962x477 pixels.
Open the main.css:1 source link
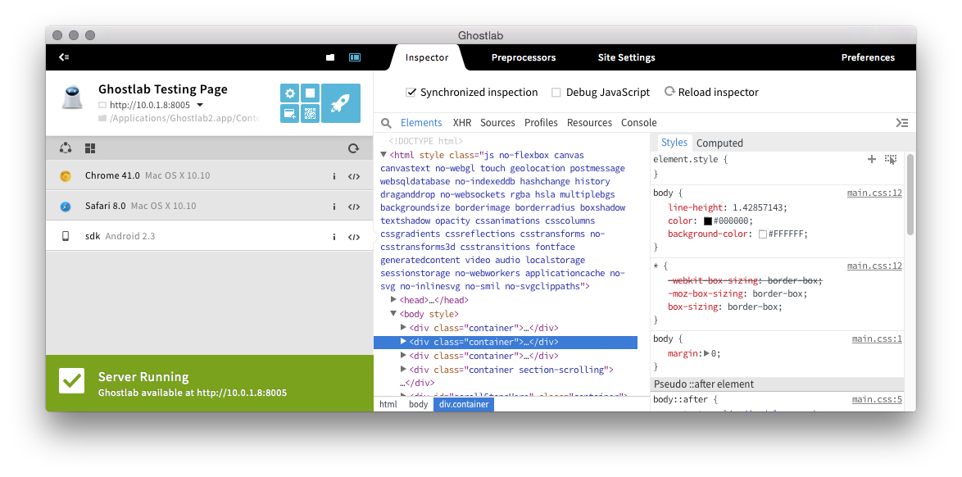point(877,338)
